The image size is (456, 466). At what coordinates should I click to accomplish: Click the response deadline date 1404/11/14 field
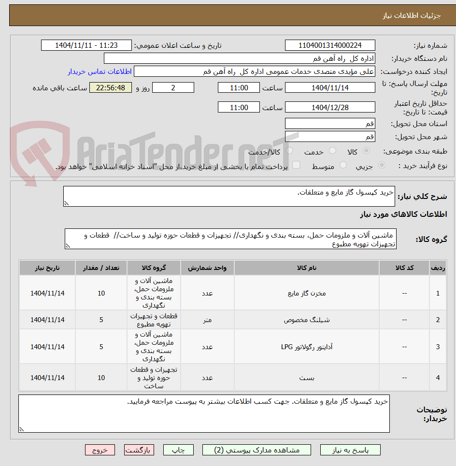point(330,88)
